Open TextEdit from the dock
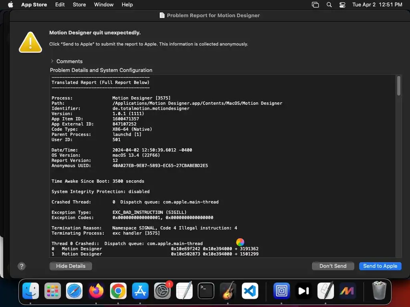 pyautogui.click(x=184, y=291)
